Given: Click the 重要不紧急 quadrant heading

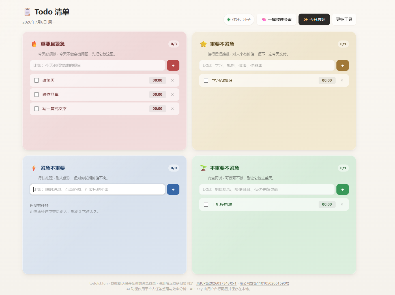Looking at the screenshot, I should tap(222, 44).
